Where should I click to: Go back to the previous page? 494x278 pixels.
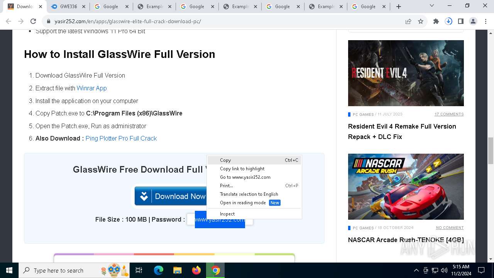pos(8,22)
